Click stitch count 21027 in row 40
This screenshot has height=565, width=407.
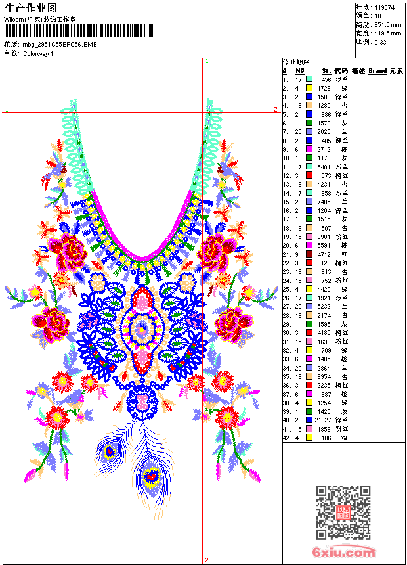click(x=323, y=420)
